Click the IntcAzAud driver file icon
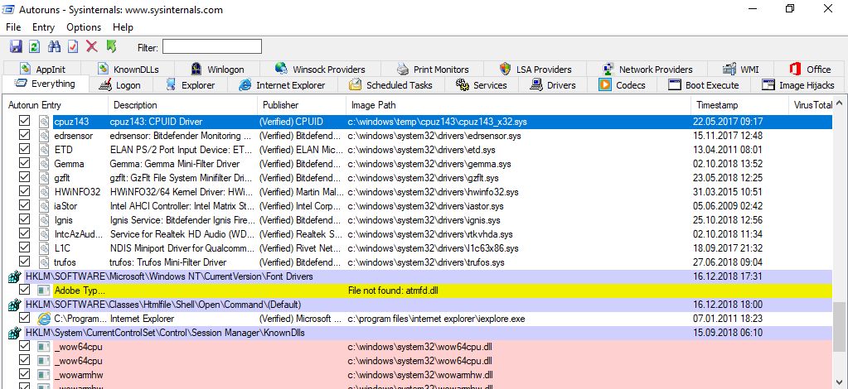Screen dimensions: 848x389 [x=44, y=234]
